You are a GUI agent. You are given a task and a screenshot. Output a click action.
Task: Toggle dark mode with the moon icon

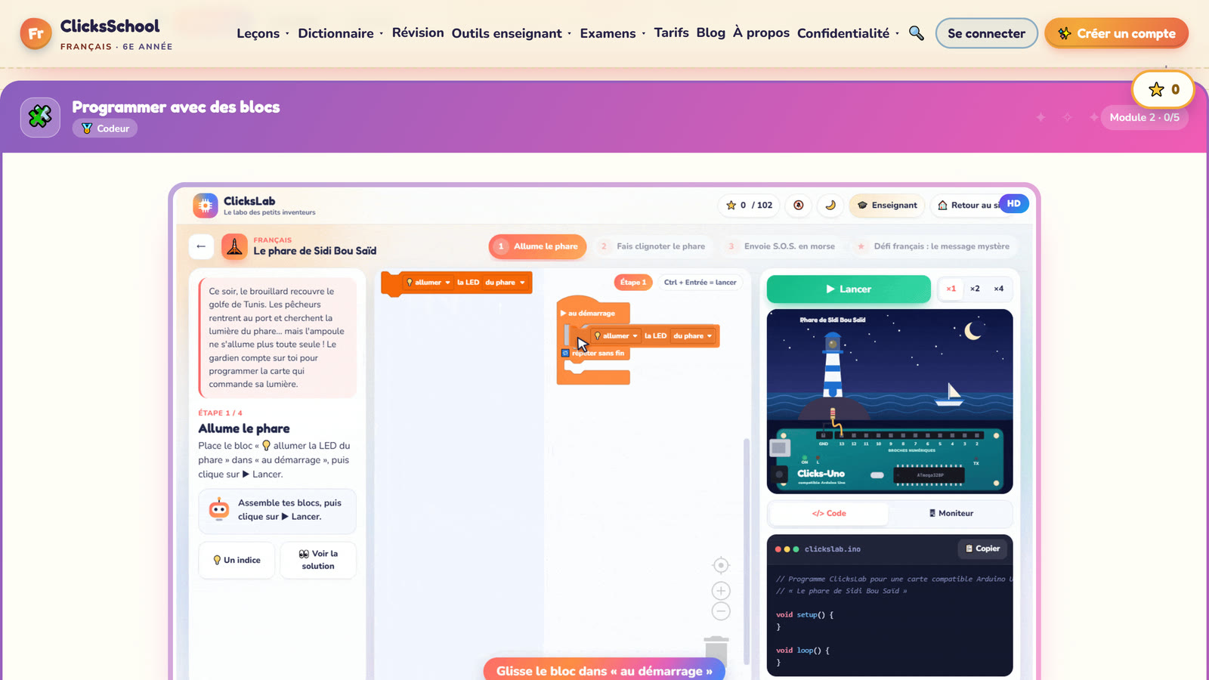(830, 205)
